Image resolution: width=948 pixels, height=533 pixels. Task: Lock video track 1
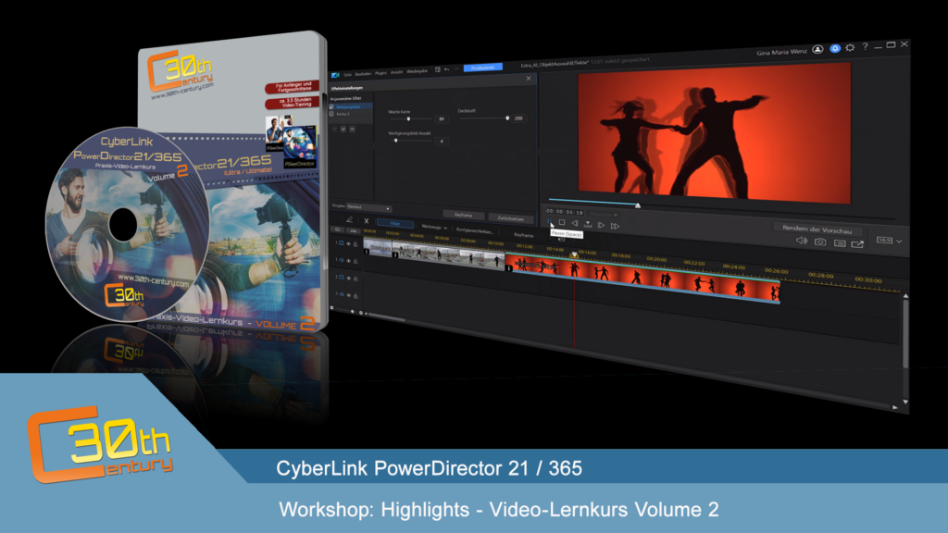[355, 244]
